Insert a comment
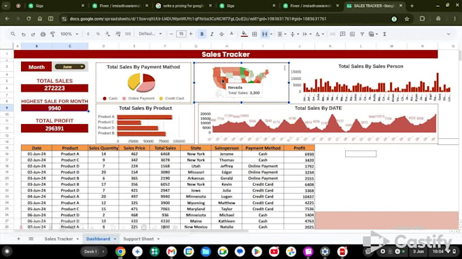 click(x=342, y=34)
